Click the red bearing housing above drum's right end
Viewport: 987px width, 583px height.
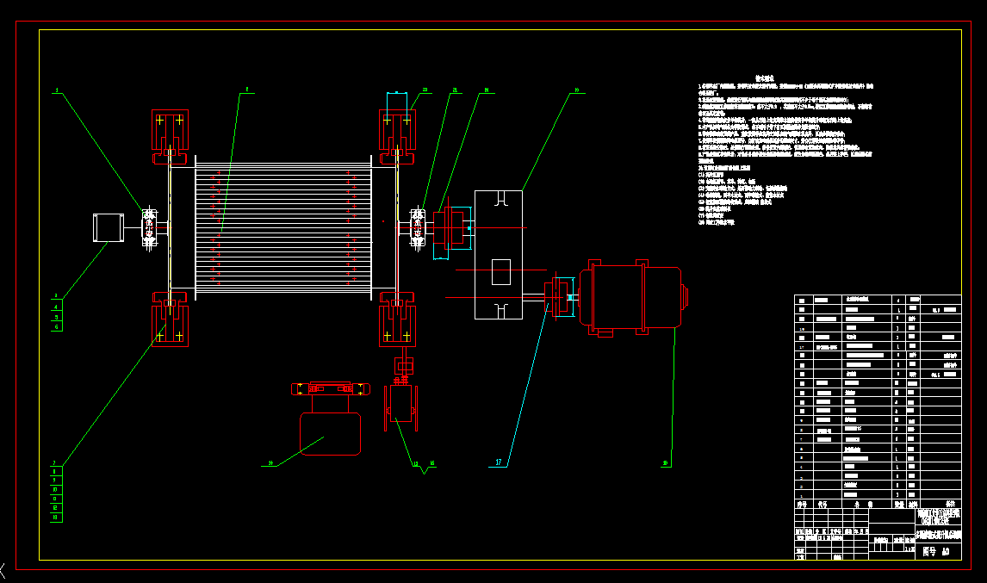point(396,137)
